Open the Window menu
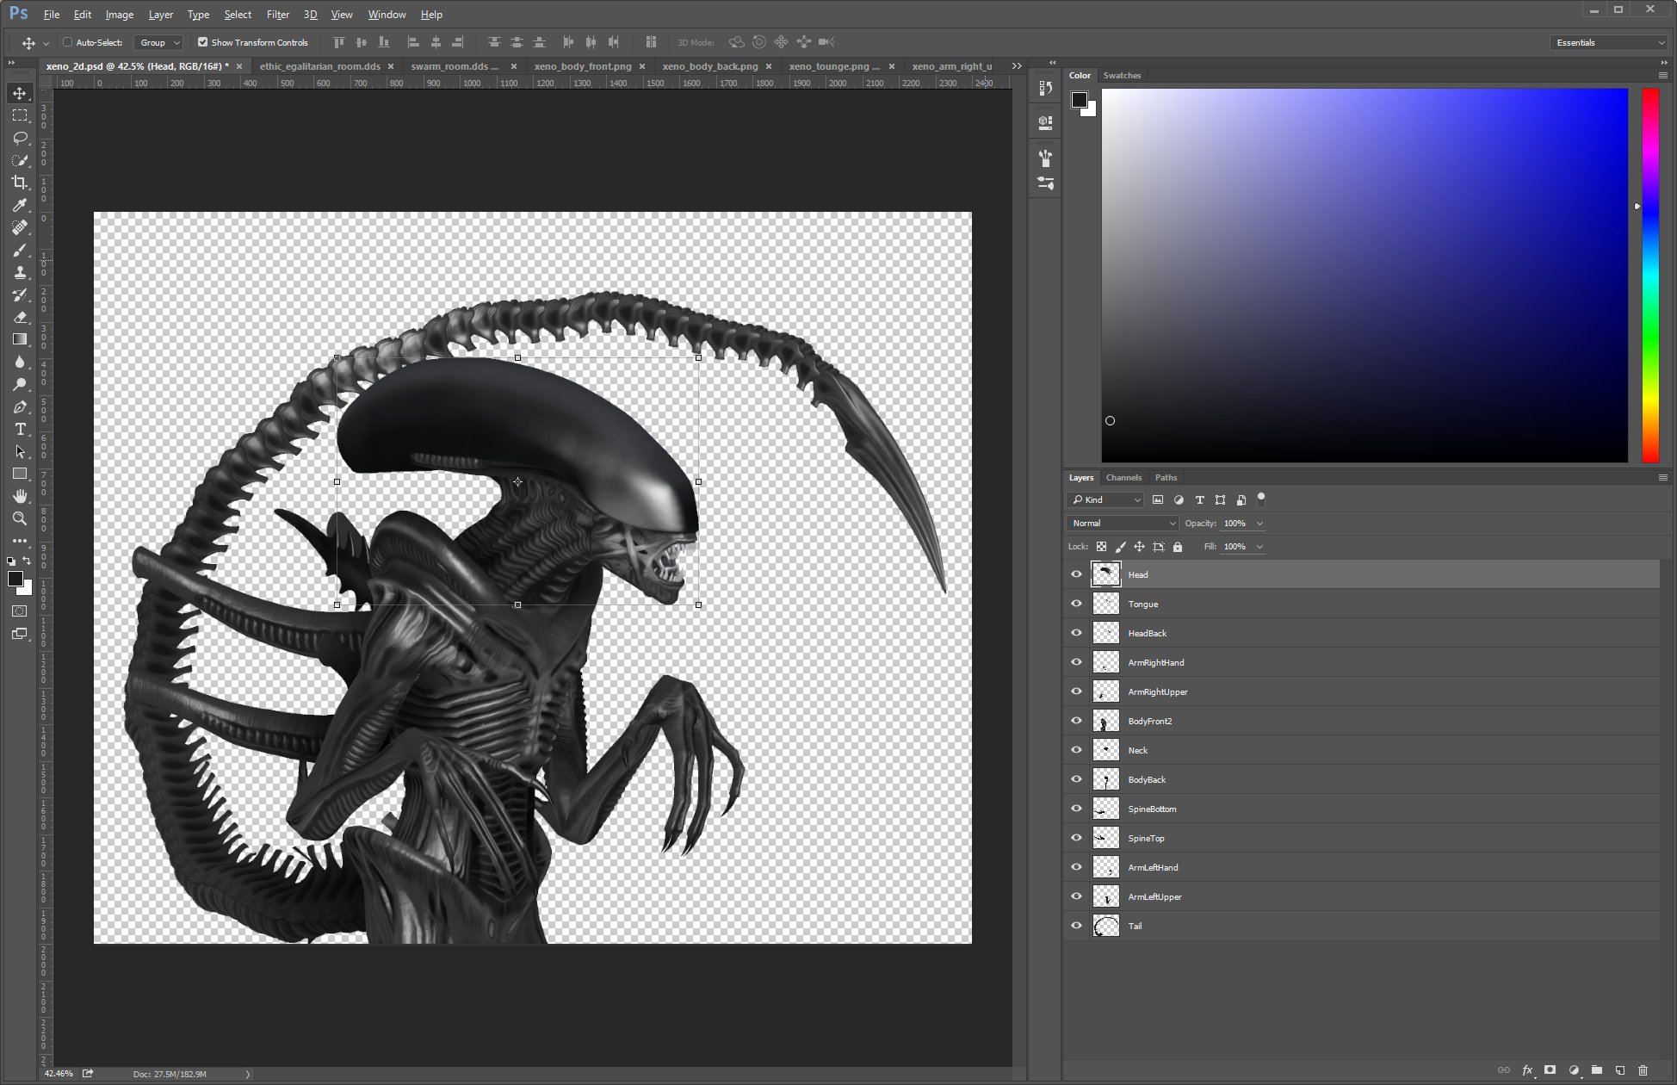Image resolution: width=1677 pixels, height=1085 pixels. point(387,15)
